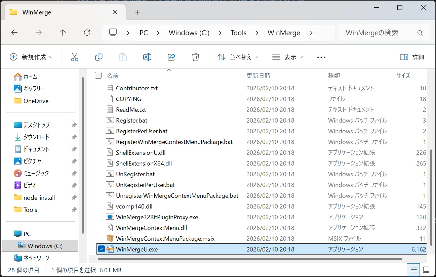436x277 pixels.
Task: Open a new tab with plus button
Action: tap(137, 12)
